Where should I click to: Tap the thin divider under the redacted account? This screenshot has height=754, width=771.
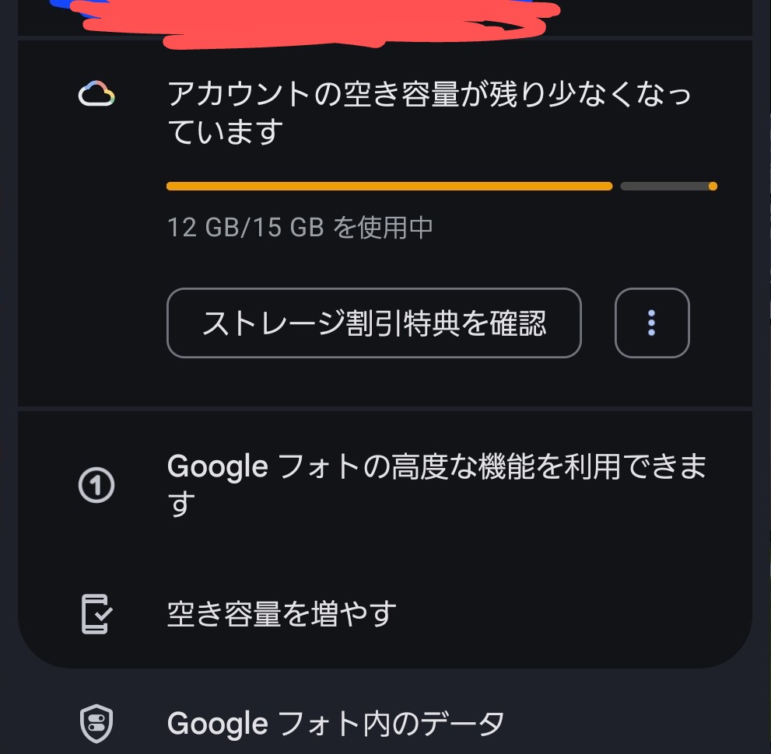tap(385, 38)
